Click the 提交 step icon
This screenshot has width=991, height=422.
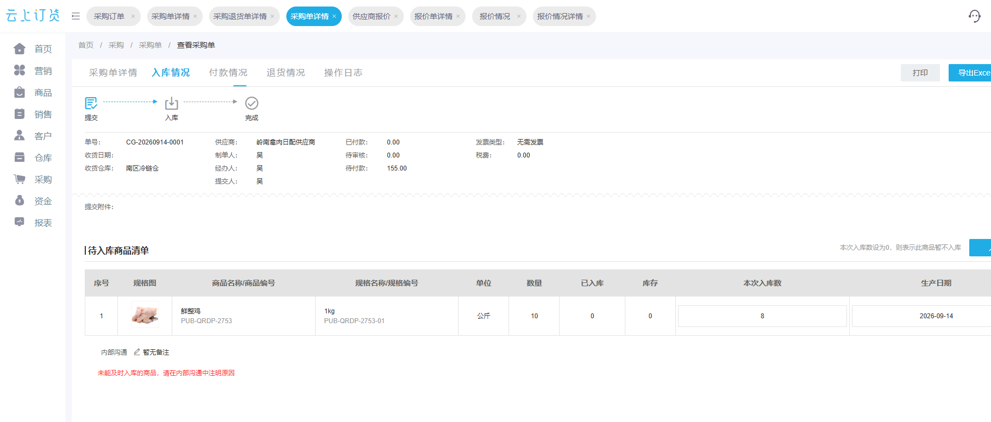pos(91,103)
